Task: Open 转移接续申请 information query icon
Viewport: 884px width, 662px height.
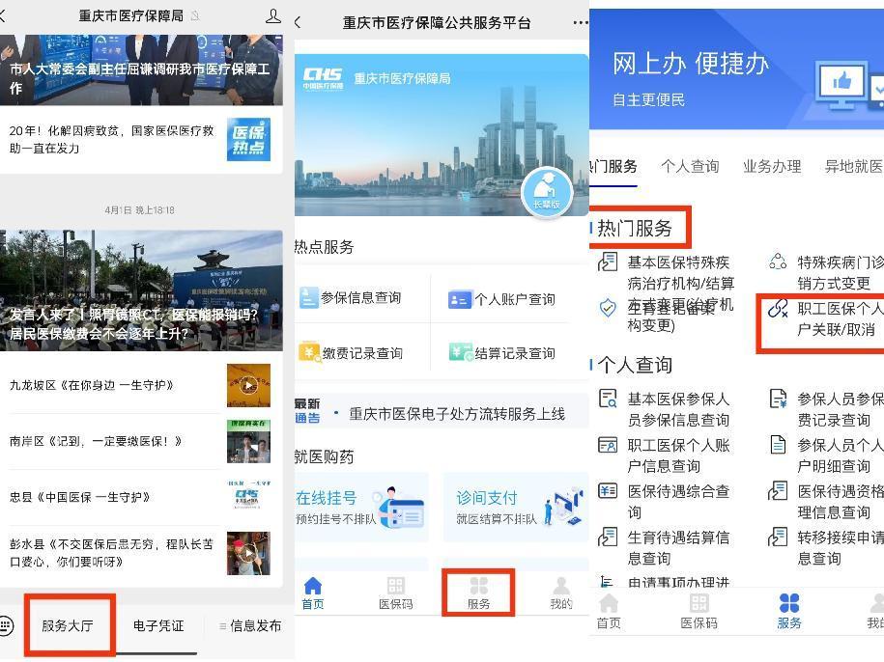Action: 778,537
